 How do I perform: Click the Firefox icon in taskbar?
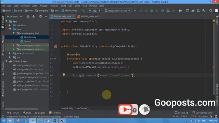(x=18, y=121)
